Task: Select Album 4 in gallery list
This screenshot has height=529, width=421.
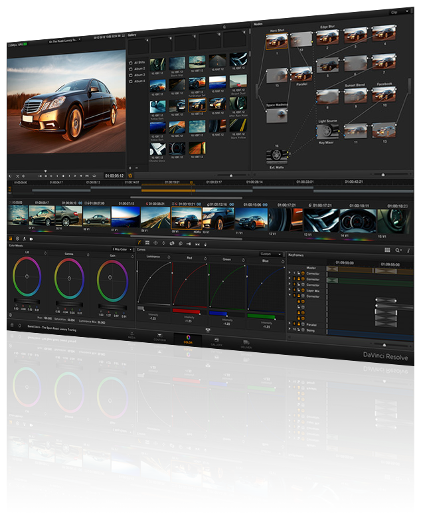Action: coord(137,81)
